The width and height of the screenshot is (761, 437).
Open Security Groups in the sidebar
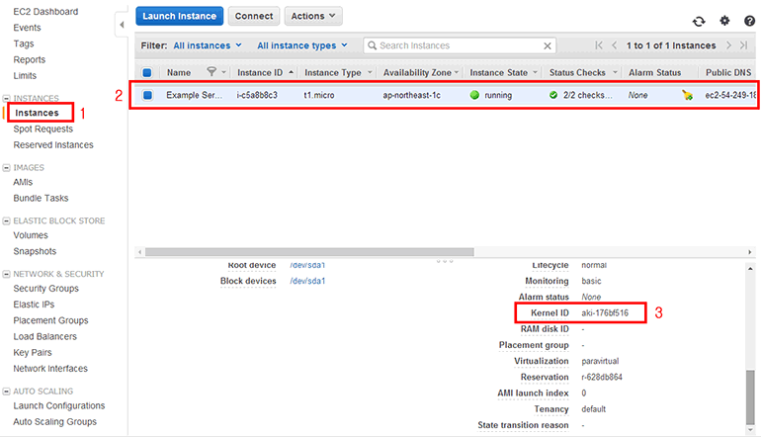(45, 289)
